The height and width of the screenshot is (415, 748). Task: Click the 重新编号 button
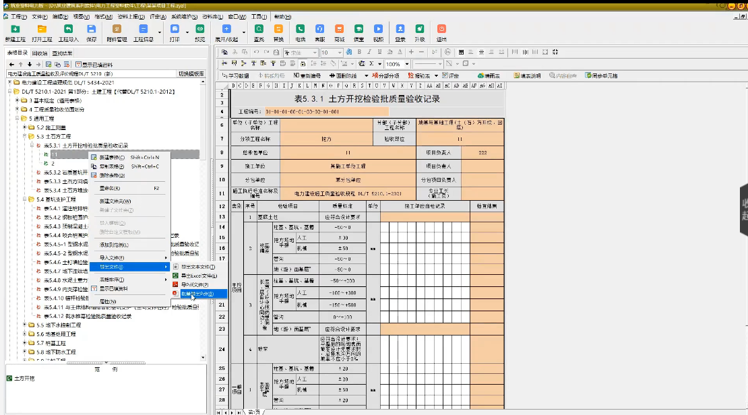(307, 76)
